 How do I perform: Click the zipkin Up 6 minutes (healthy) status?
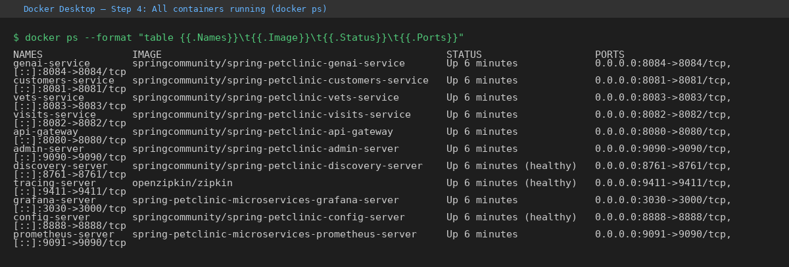[x=512, y=183]
